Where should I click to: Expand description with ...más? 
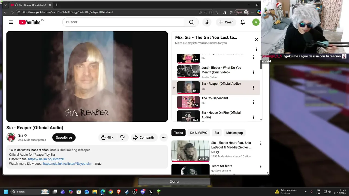[97, 164]
